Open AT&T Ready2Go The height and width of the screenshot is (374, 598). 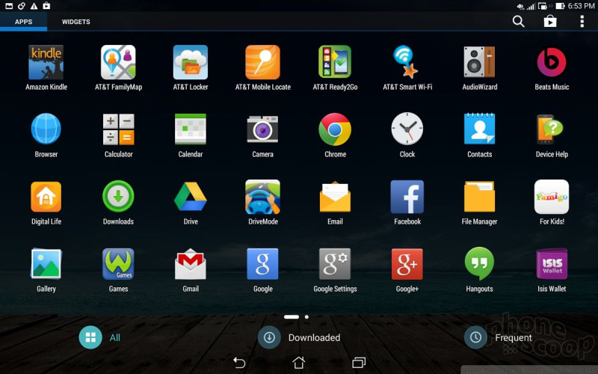pos(335,62)
